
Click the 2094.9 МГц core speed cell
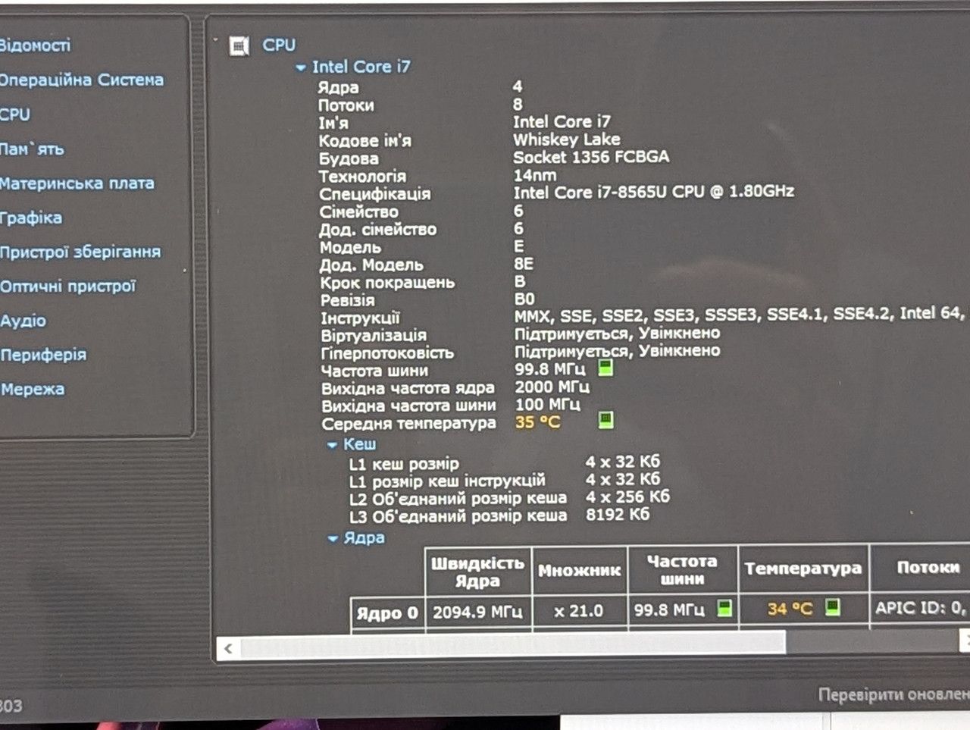(478, 611)
